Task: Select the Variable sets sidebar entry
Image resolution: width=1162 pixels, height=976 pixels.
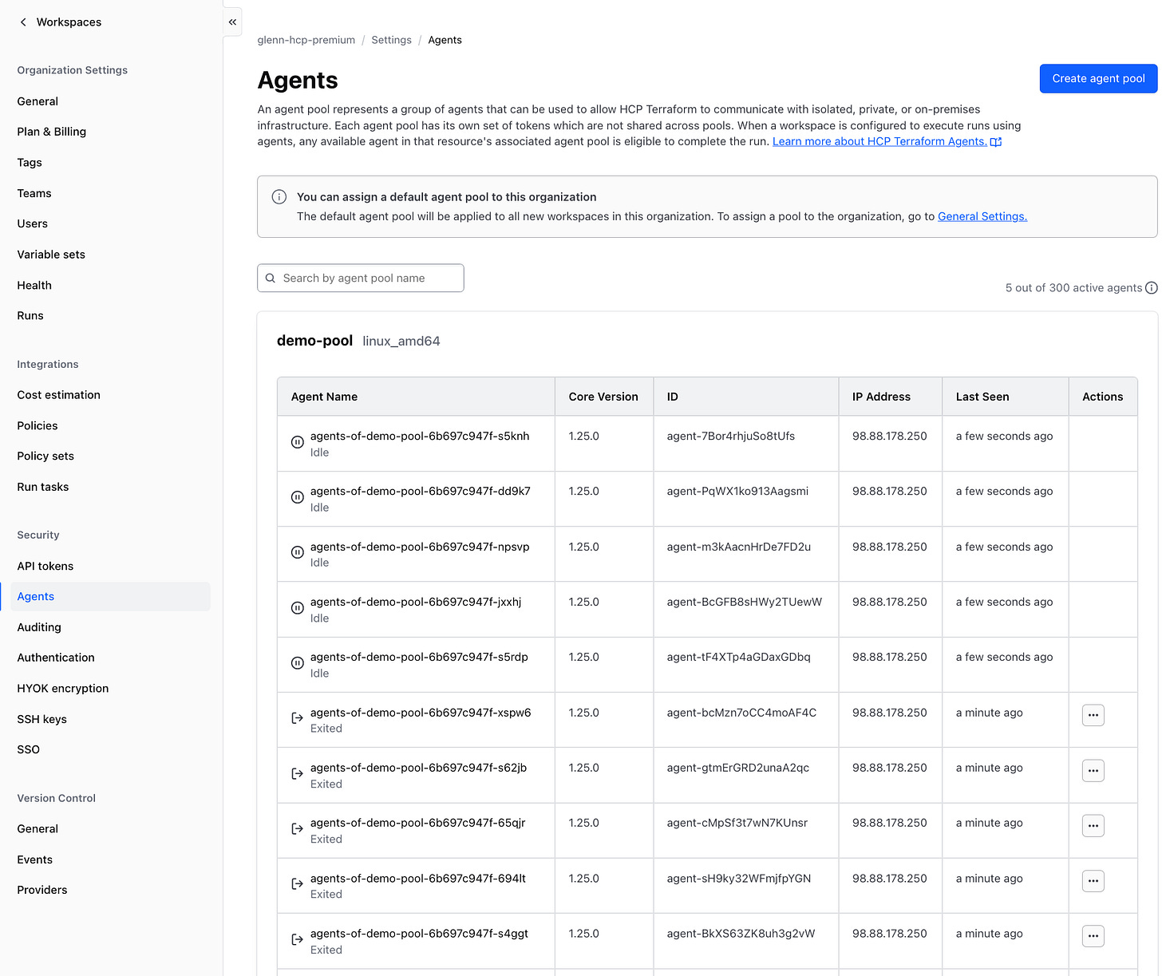Action: (50, 254)
